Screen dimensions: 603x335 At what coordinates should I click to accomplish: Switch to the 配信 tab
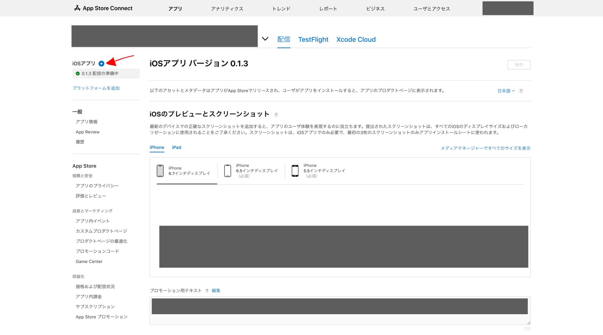pyautogui.click(x=284, y=39)
